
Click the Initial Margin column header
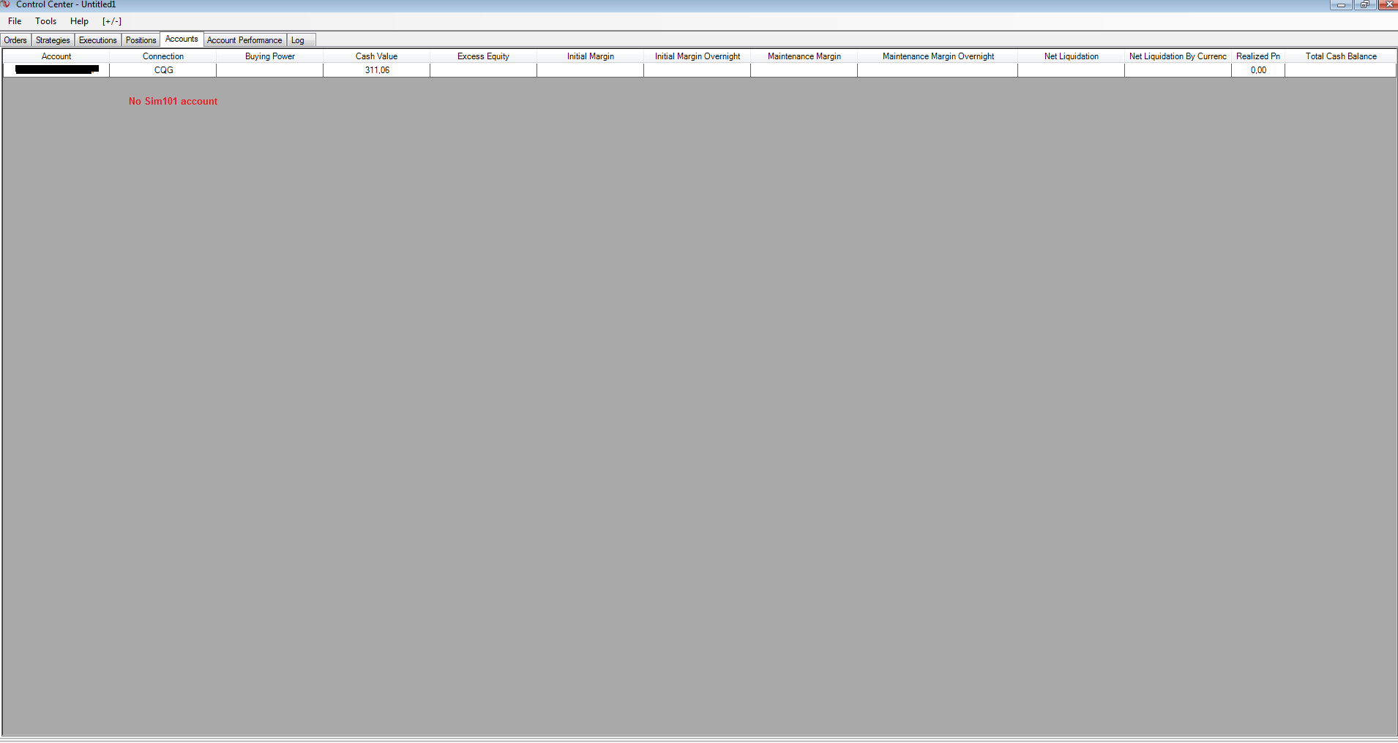coord(591,56)
